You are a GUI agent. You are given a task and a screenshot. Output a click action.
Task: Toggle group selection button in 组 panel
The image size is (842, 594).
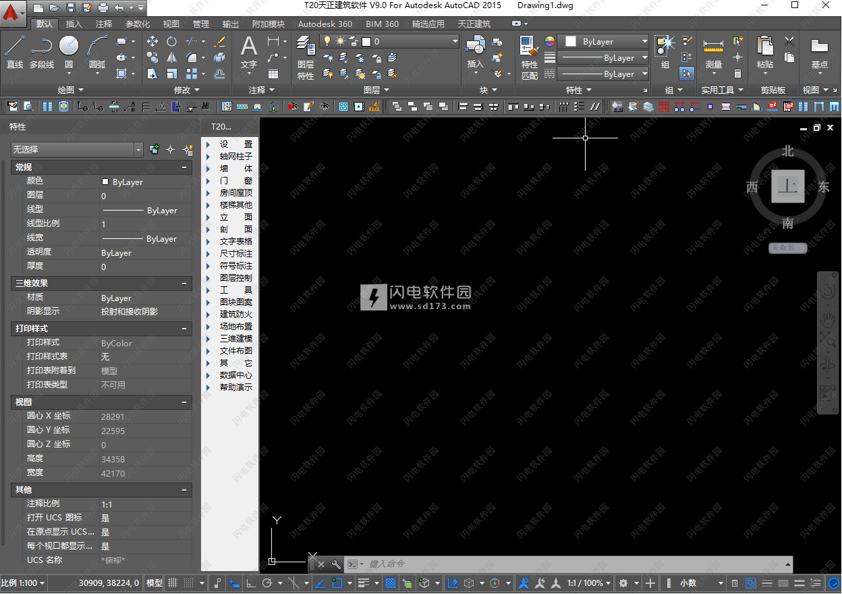coord(687,74)
